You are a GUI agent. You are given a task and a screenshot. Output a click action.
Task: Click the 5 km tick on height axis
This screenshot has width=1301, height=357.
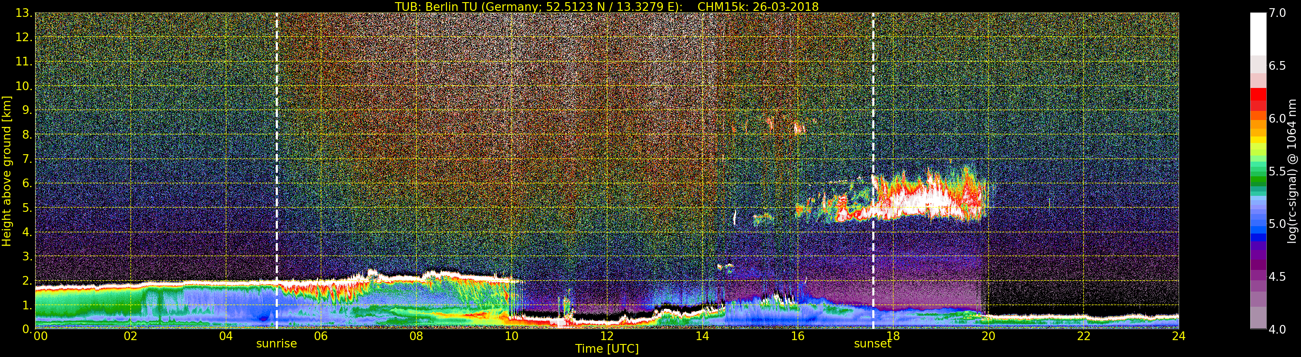pyautogui.click(x=26, y=208)
